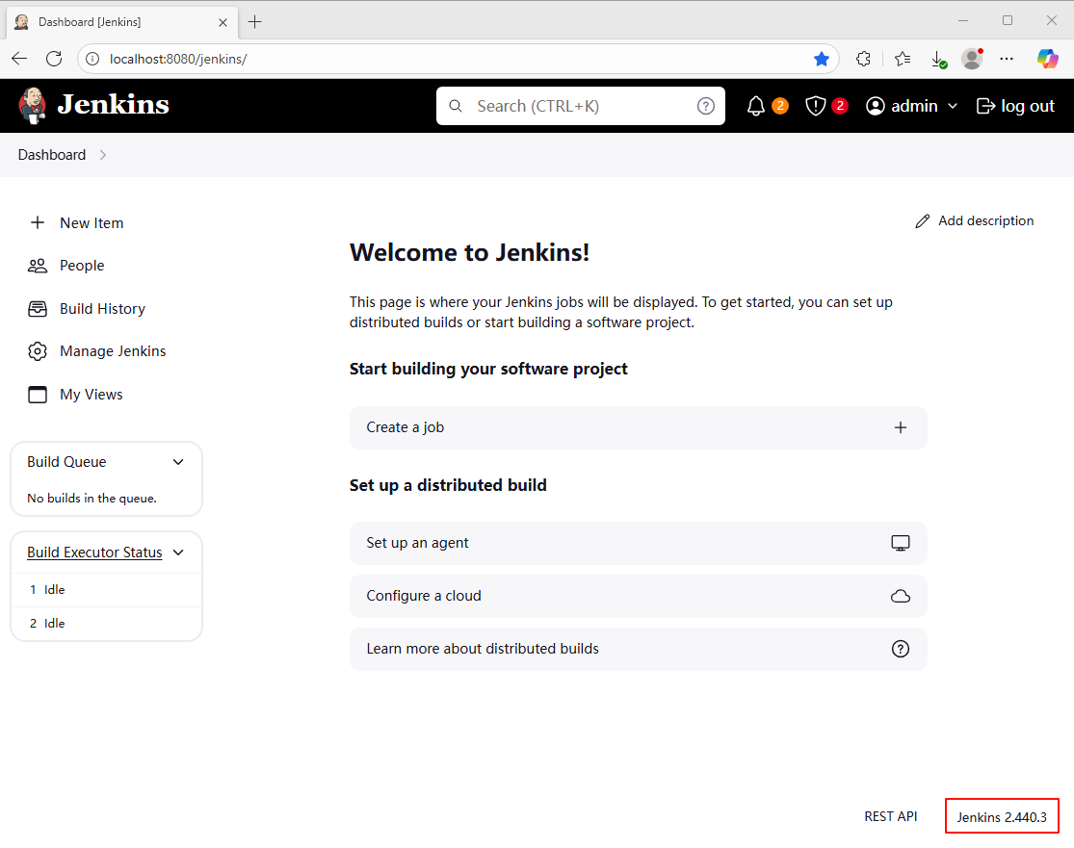Open the browser downloads icon
1074x848 pixels.
939,60
